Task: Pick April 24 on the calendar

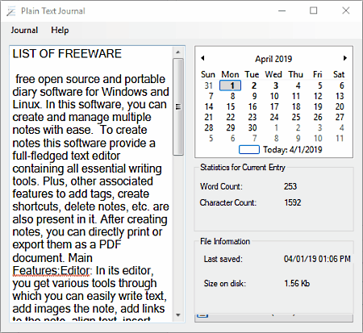Action: [x=274, y=117]
